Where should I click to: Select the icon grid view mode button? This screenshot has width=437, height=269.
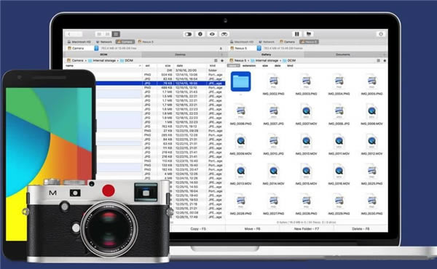pos(116,34)
